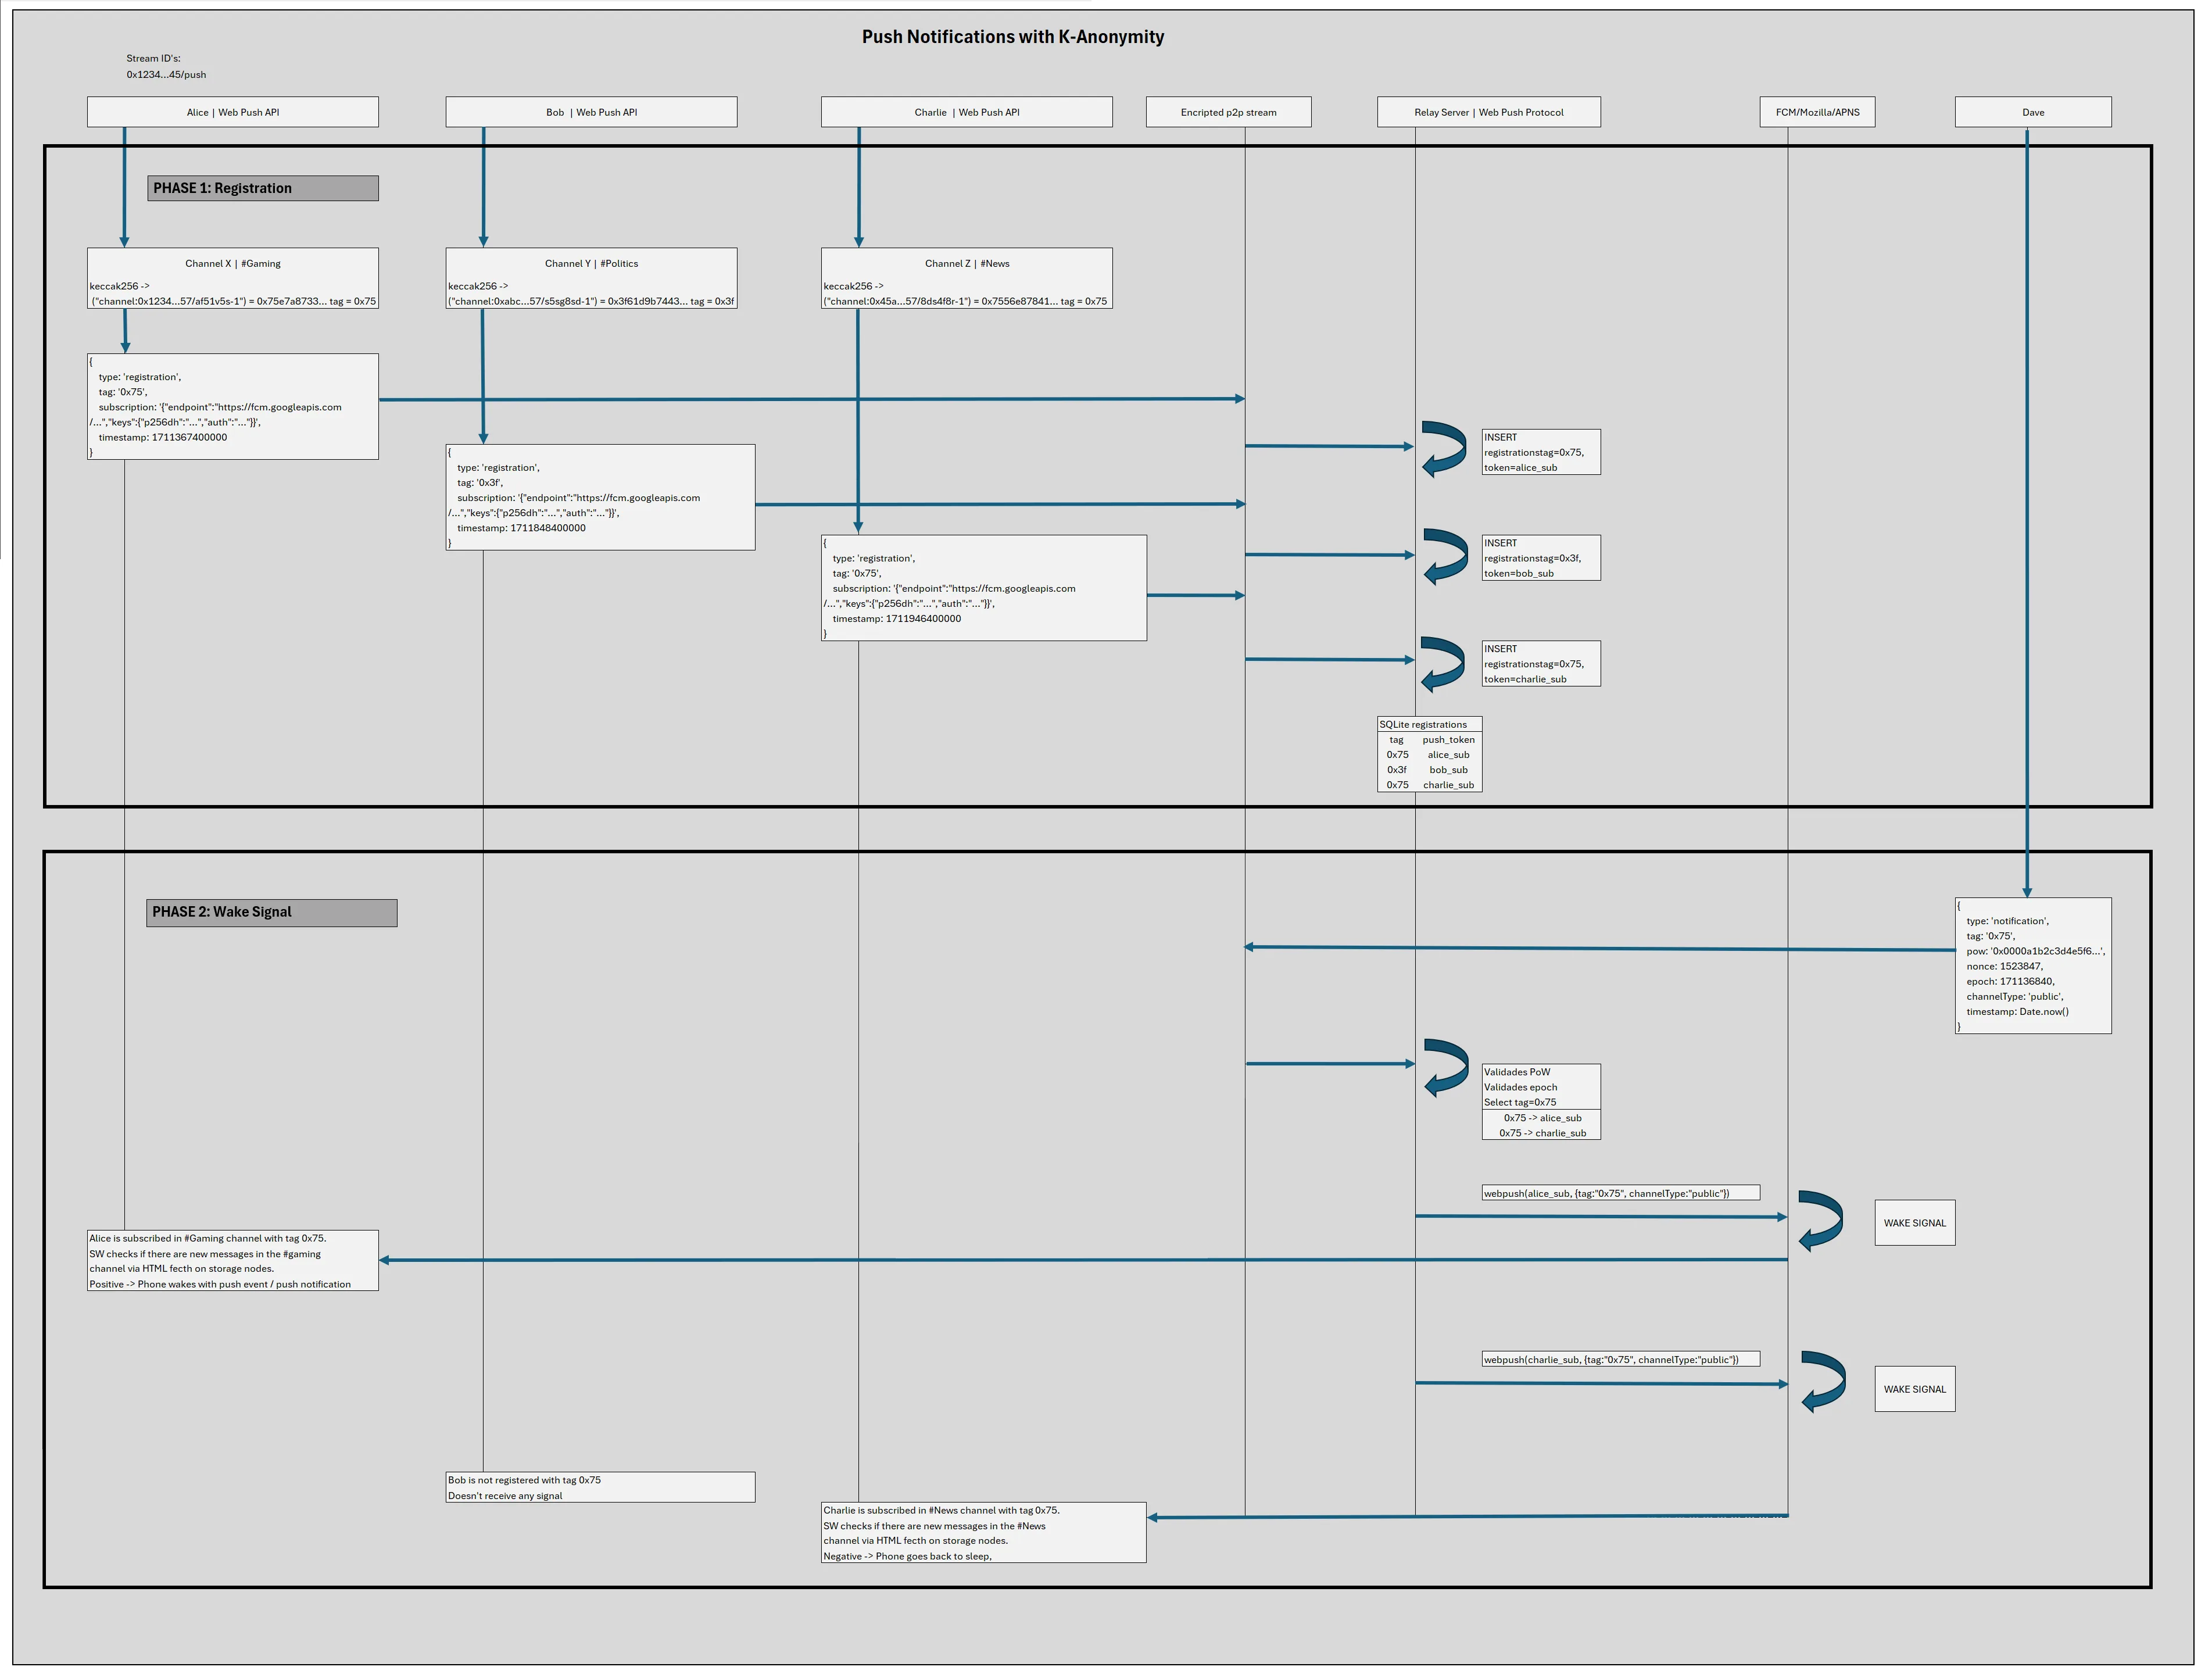
Task: Click the '0x3f' tag cell in the SQLite table
Action: click(1397, 770)
